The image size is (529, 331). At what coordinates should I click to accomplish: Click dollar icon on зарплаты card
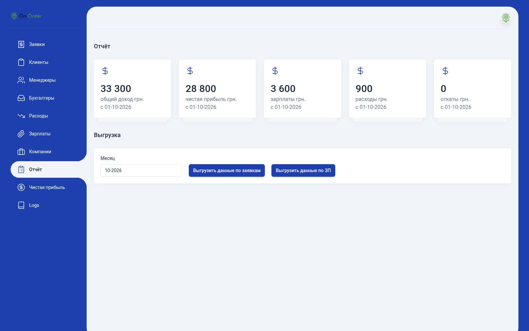point(275,71)
